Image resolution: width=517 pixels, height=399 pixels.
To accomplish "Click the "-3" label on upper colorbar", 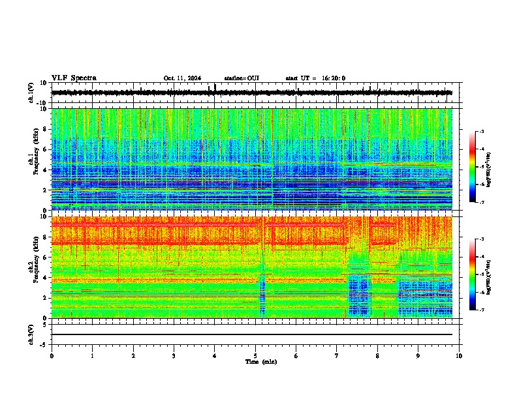I will (x=481, y=131).
